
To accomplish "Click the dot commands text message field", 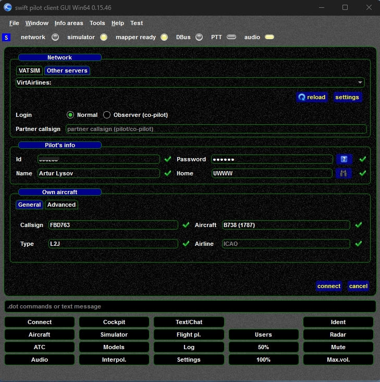I will tap(190, 306).
